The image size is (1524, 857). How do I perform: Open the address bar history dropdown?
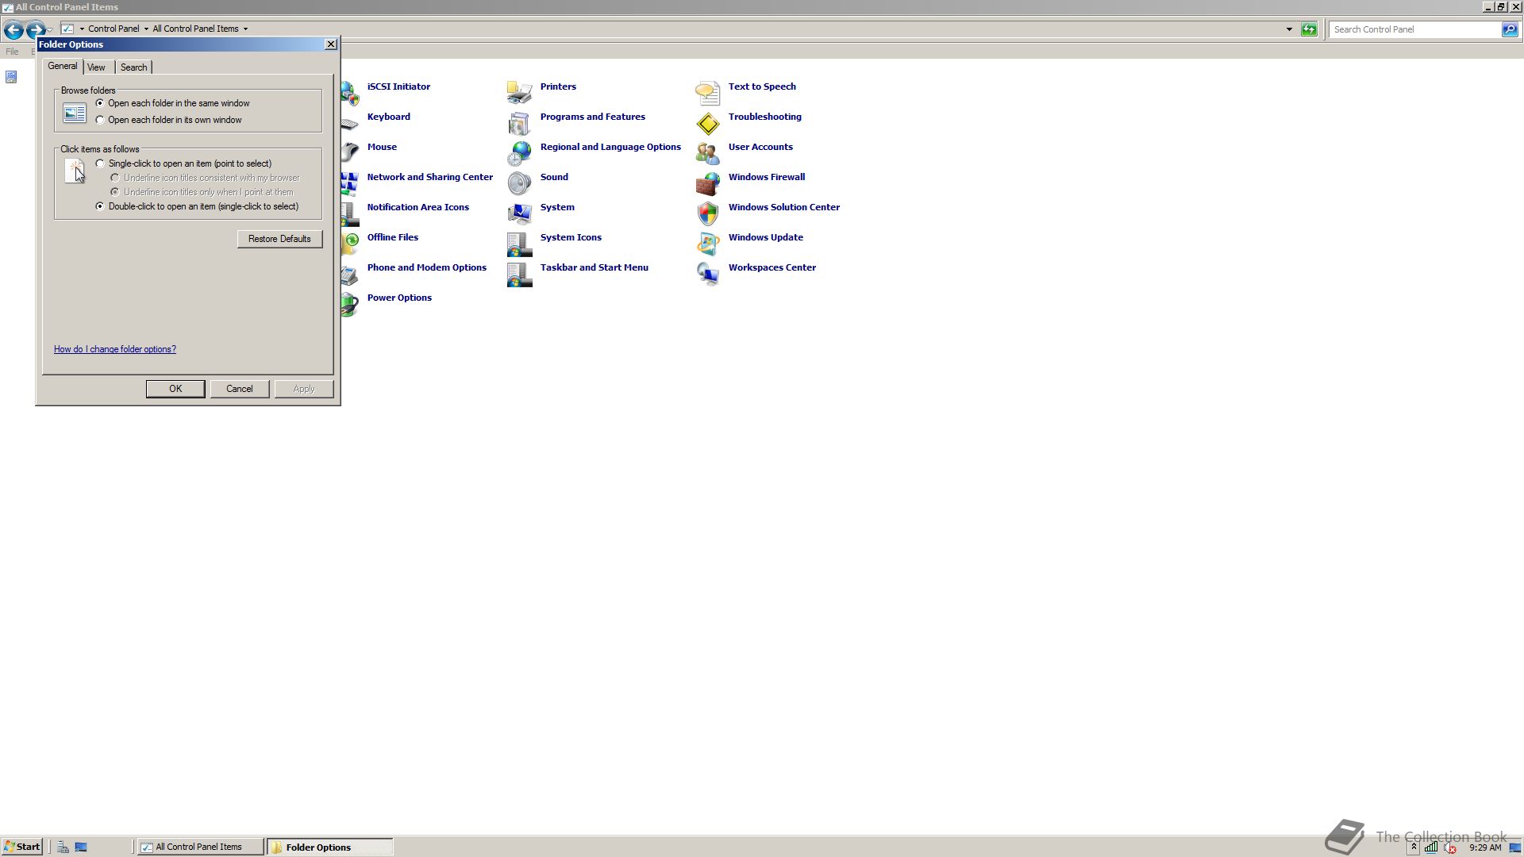coord(1289,29)
